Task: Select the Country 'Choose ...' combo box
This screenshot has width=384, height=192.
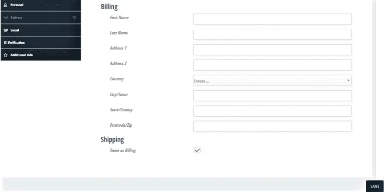Action: pos(272,81)
